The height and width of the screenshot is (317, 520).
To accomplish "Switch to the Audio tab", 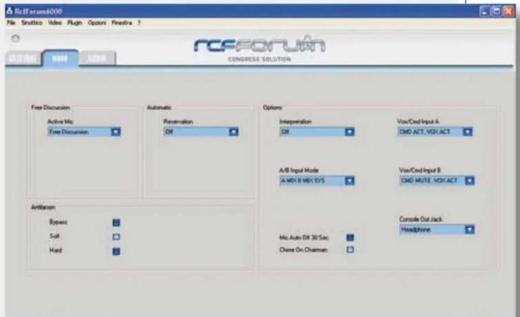I will (x=97, y=59).
